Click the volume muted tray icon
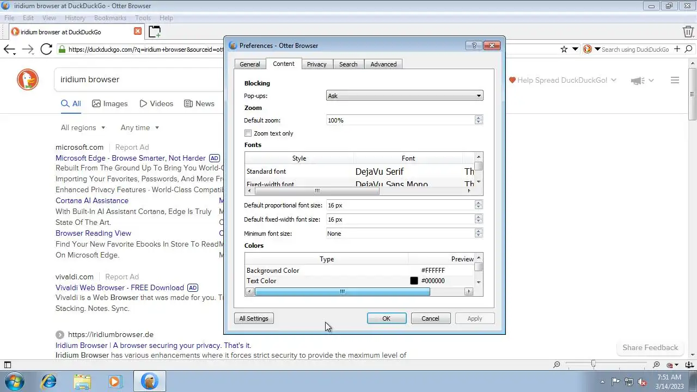Screen dimensions: 697x392 click(x=642, y=382)
